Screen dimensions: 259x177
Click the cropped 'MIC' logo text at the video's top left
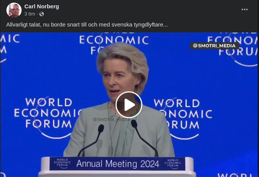tap(10, 39)
